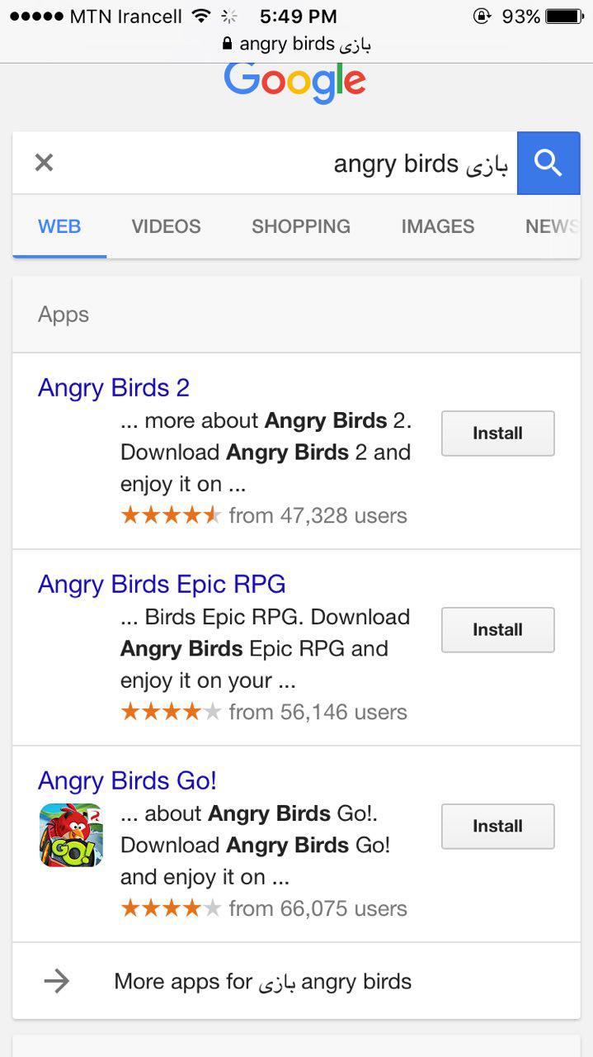
Task: Switch to the Shopping tab
Action: [x=301, y=226]
